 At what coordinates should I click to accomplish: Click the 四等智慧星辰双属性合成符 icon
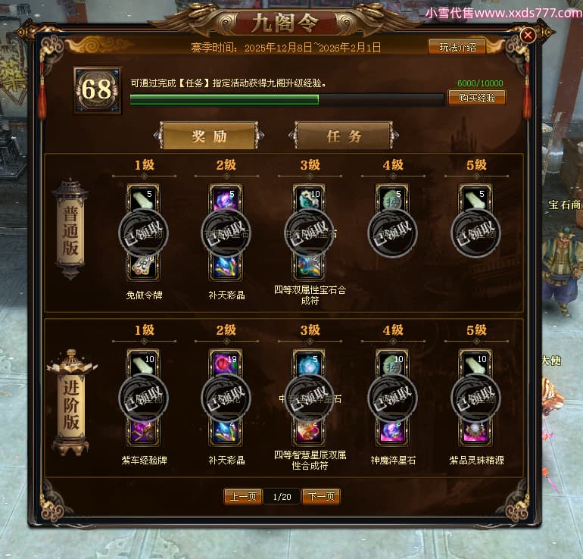pos(309,432)
